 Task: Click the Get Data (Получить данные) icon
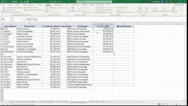pyautogui.click(x=4, y=9)
